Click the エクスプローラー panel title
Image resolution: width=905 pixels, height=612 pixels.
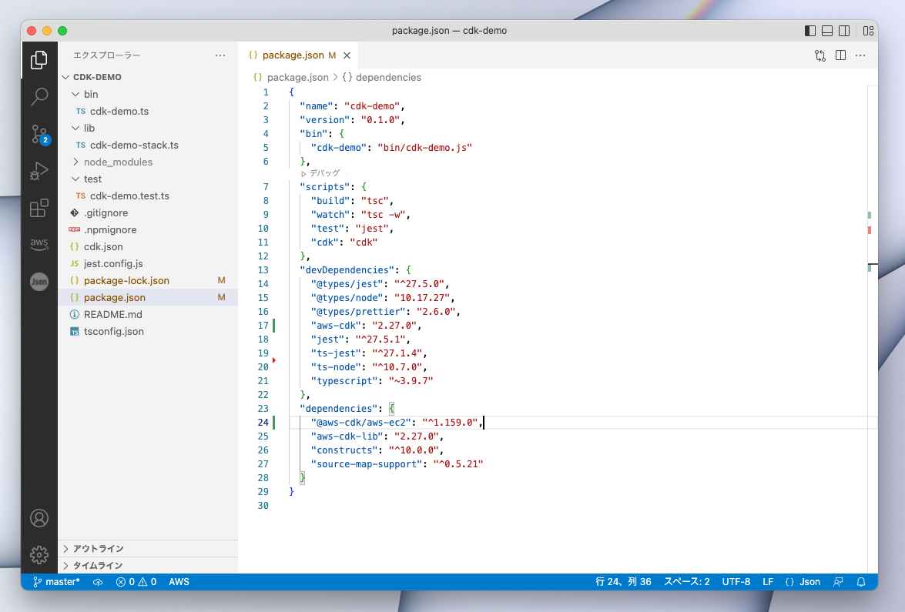[x=107, y=55]
